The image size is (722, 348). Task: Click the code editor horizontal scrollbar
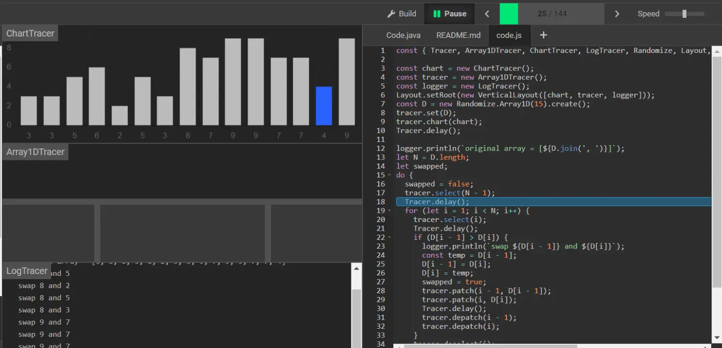click(x=491, y=346)
